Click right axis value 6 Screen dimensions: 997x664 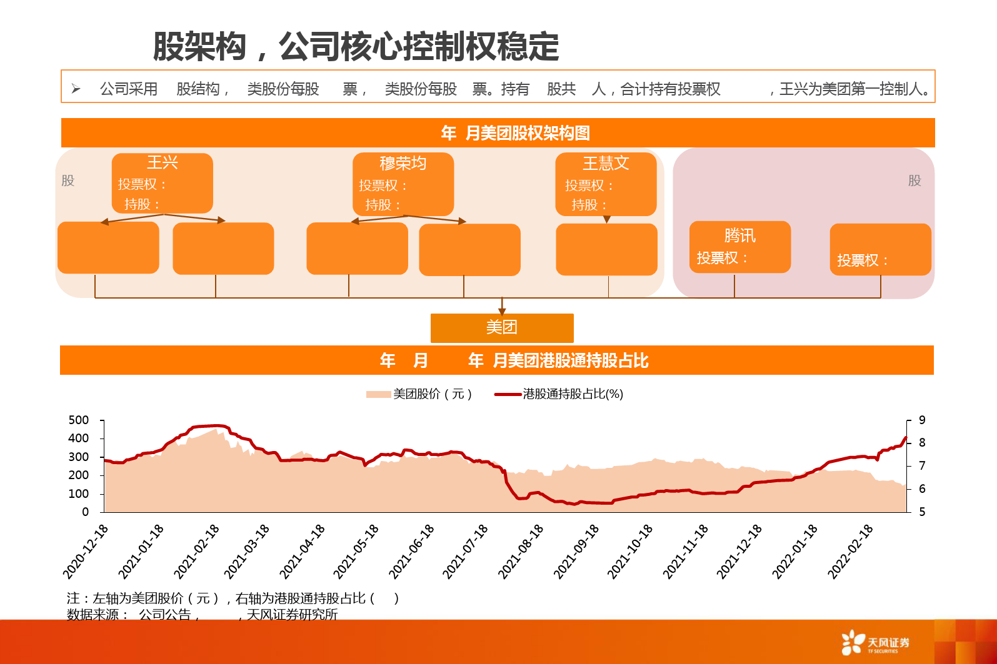(922, 488)
